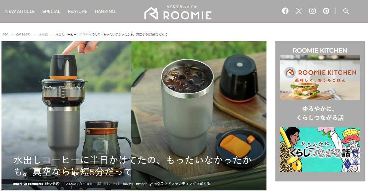Image resolution: width=368 pixels, height=191 pixels.
Task: Open the Pinterest icon in header
Action: 326,11
